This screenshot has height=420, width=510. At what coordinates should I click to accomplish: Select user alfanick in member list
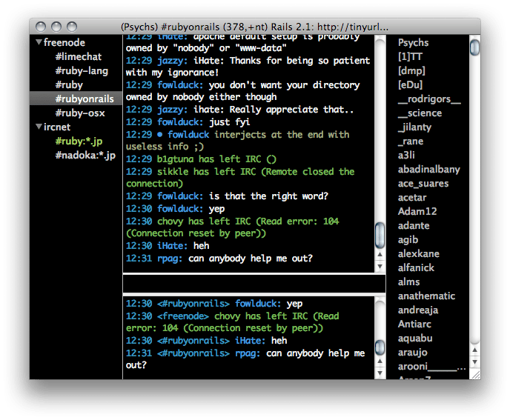416,268
